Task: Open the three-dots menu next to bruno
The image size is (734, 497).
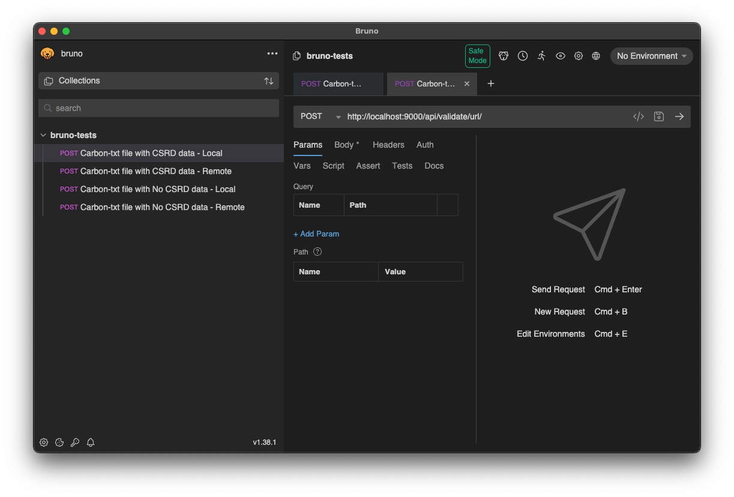Action: coord(272,53)
